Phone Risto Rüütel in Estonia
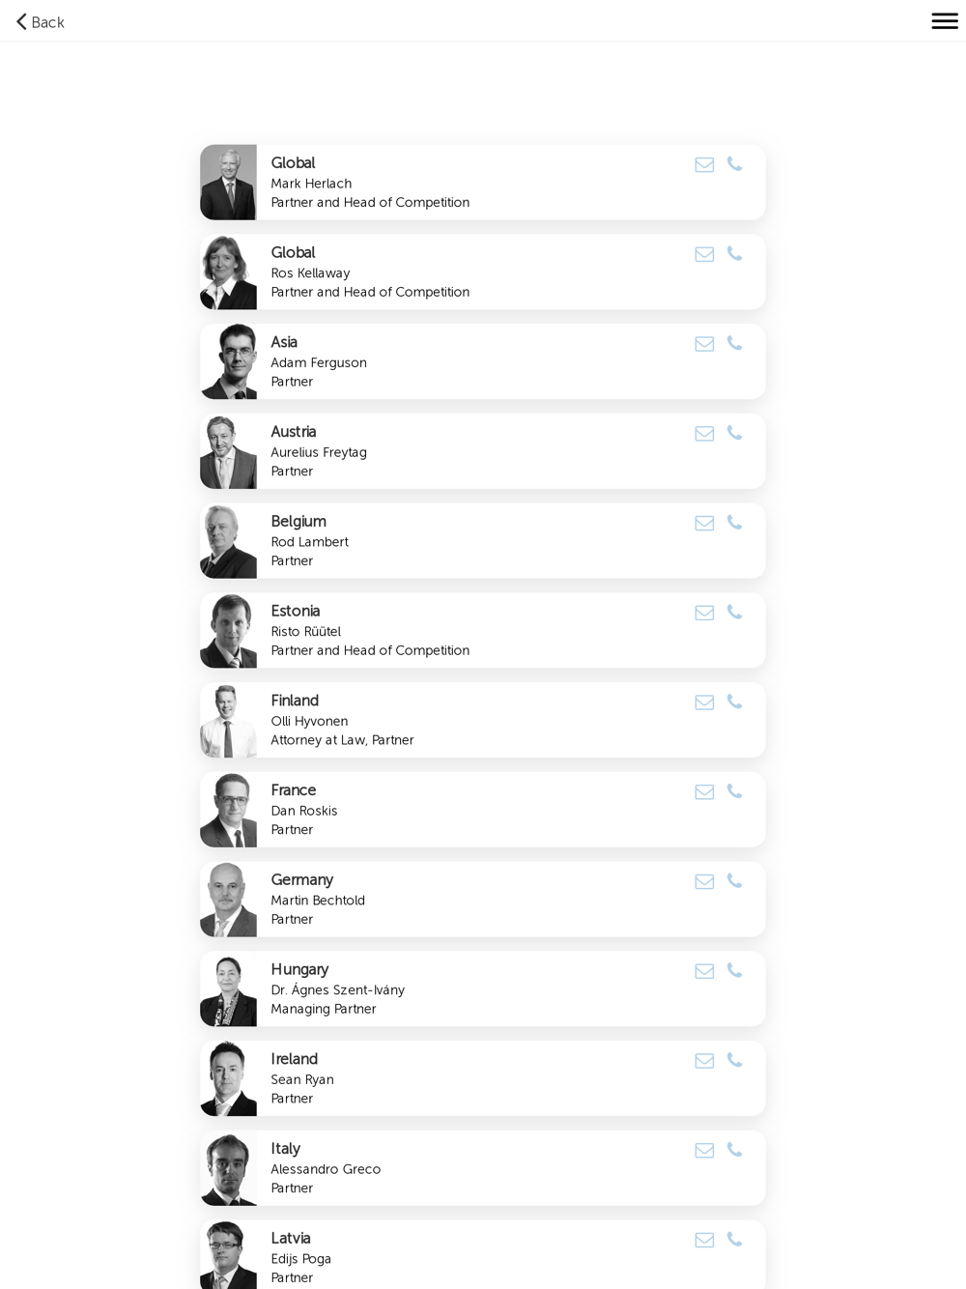This screenshot has width=966, height=1289. pyautogui.click(x=734, y=613)
